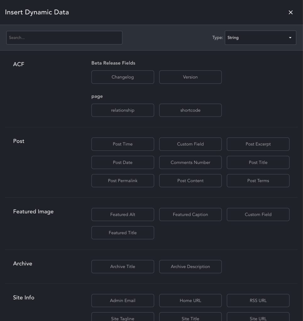Insert the Custom Field tag under Post
This screenshot has width=303, height=321.
(190, 144)
